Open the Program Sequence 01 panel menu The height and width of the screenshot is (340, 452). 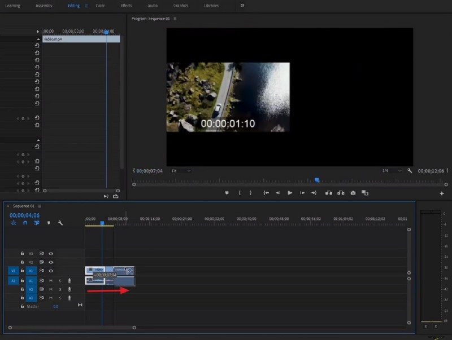[175, 17]
